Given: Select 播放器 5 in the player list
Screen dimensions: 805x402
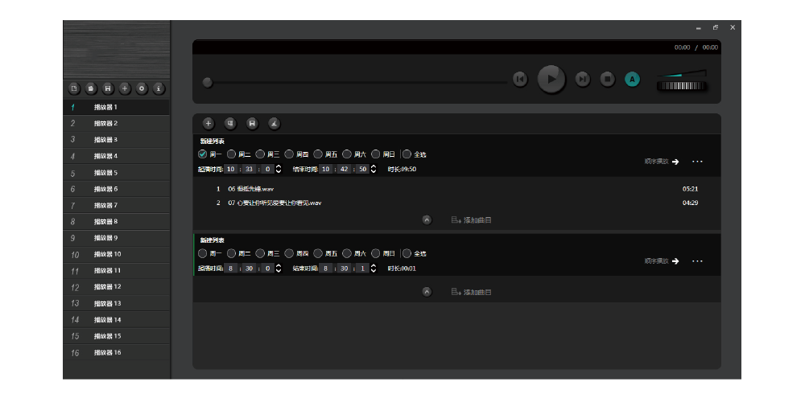Looking at the screenshot, I should point(105,173).
